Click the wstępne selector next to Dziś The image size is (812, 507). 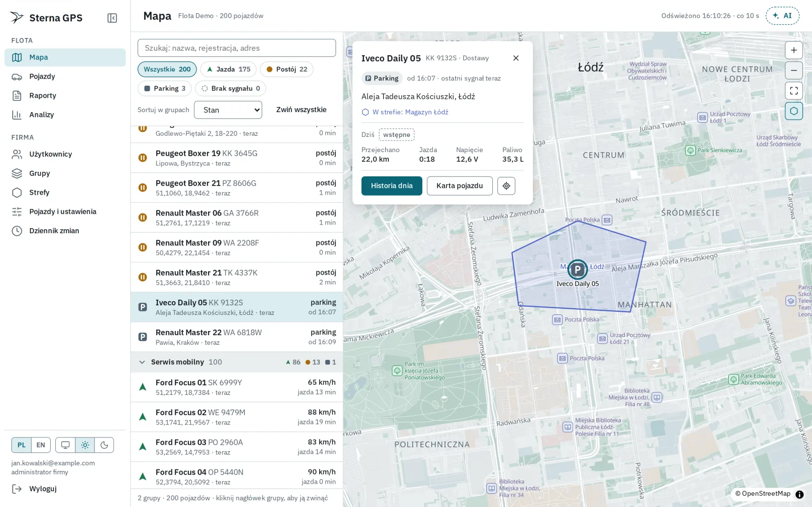click(396, 135)
